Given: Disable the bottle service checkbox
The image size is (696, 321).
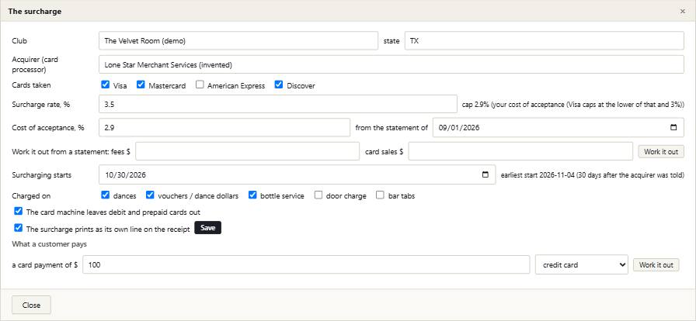Looking at the screenshot, I should click(252, 195).
